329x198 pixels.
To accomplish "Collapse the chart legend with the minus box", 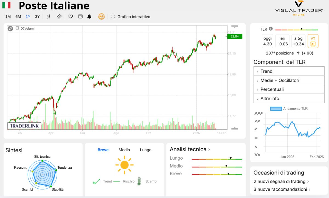I will 17,28.
